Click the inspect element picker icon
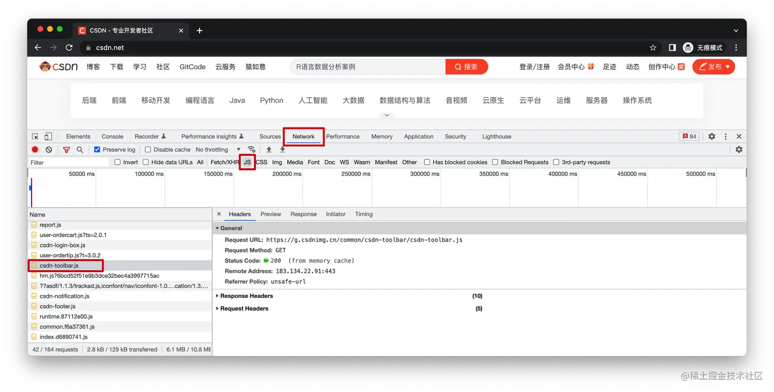Screen dimensions: 774x392 pos(35,137)
